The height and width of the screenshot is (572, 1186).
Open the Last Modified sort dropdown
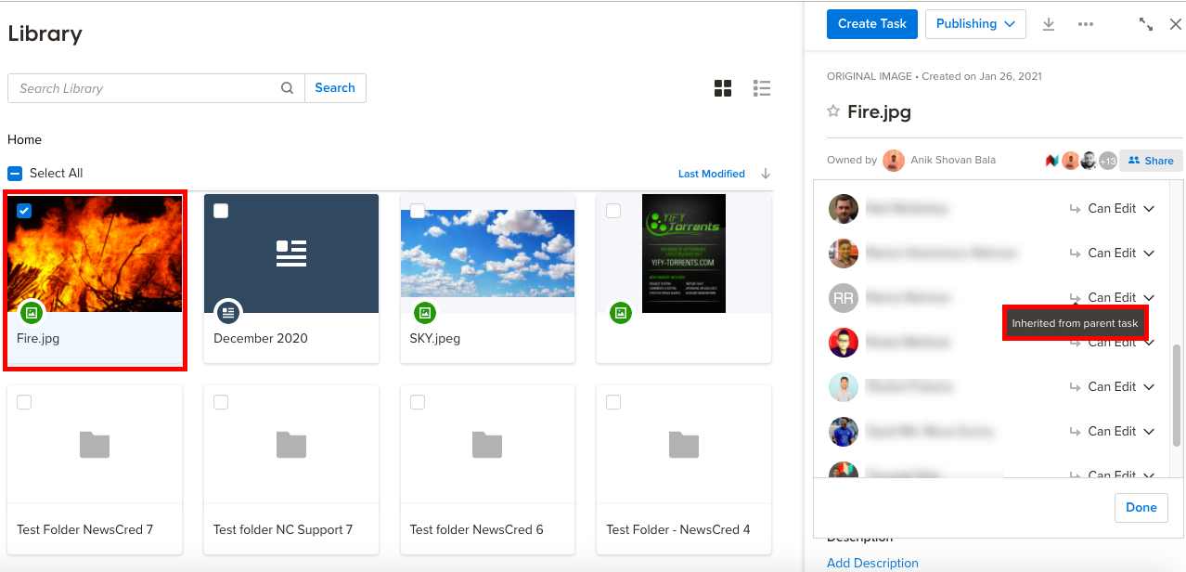tap(711, 174)
